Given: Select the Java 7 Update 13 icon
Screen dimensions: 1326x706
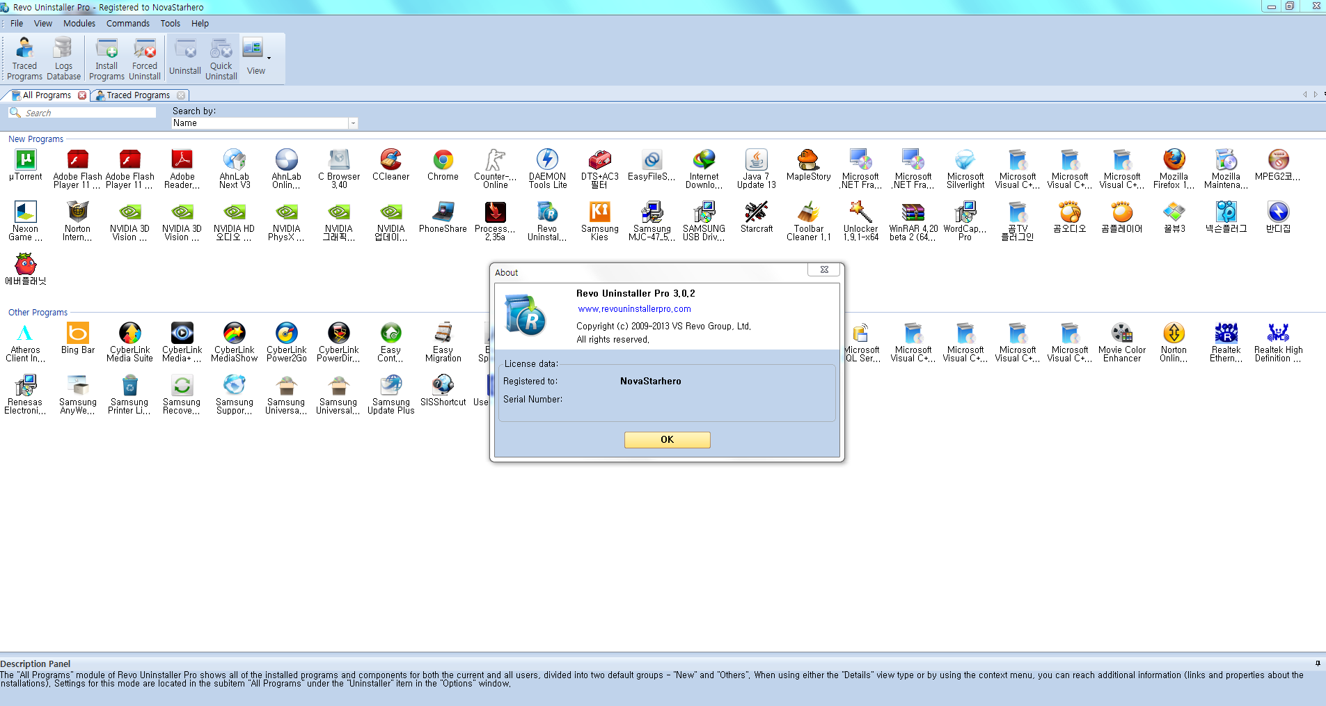Looking at the screenshot, I should click(x=757, y=168).
